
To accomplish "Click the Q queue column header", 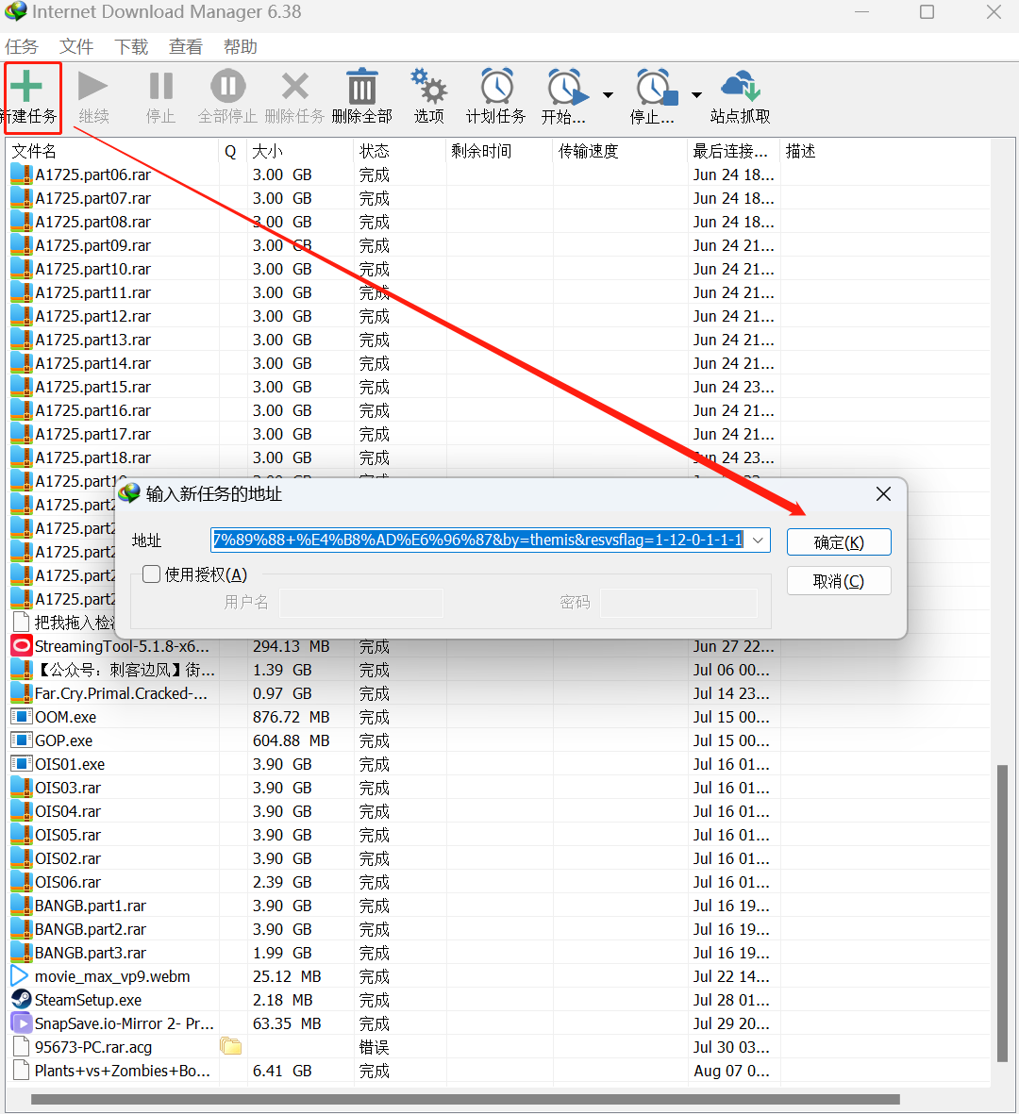I will (231, 151).
